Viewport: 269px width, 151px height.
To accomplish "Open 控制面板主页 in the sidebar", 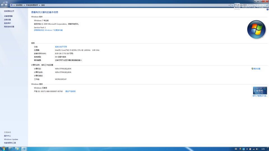I will (9, 11).
